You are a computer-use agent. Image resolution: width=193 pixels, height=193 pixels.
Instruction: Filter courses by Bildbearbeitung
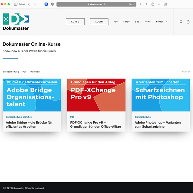click(11, 72)
